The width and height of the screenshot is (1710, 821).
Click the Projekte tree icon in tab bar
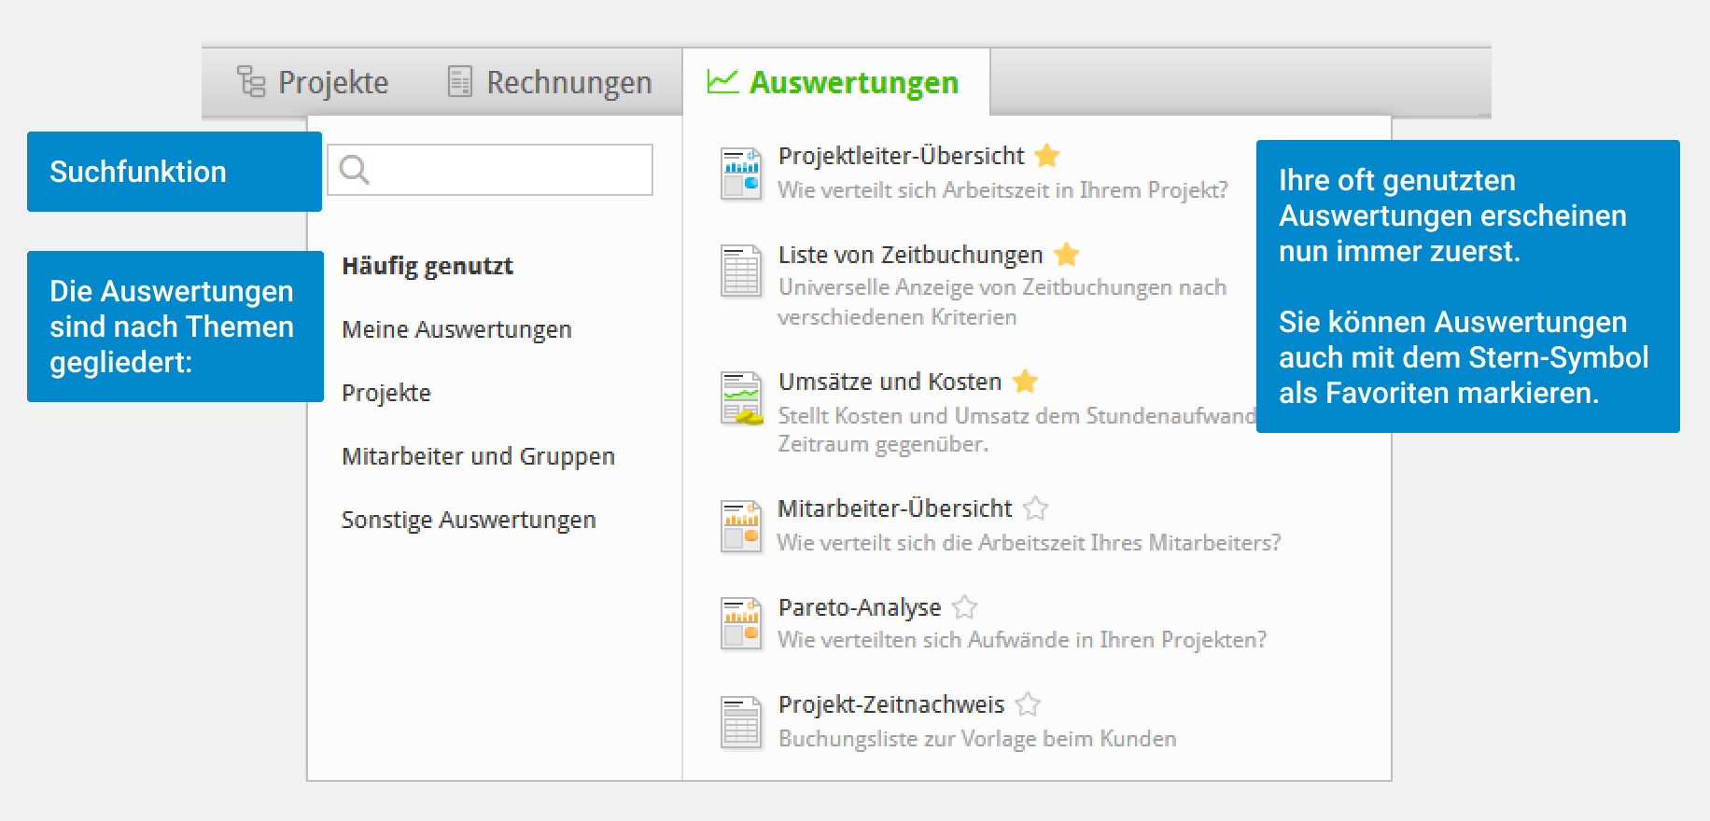(x=251, y=81)
